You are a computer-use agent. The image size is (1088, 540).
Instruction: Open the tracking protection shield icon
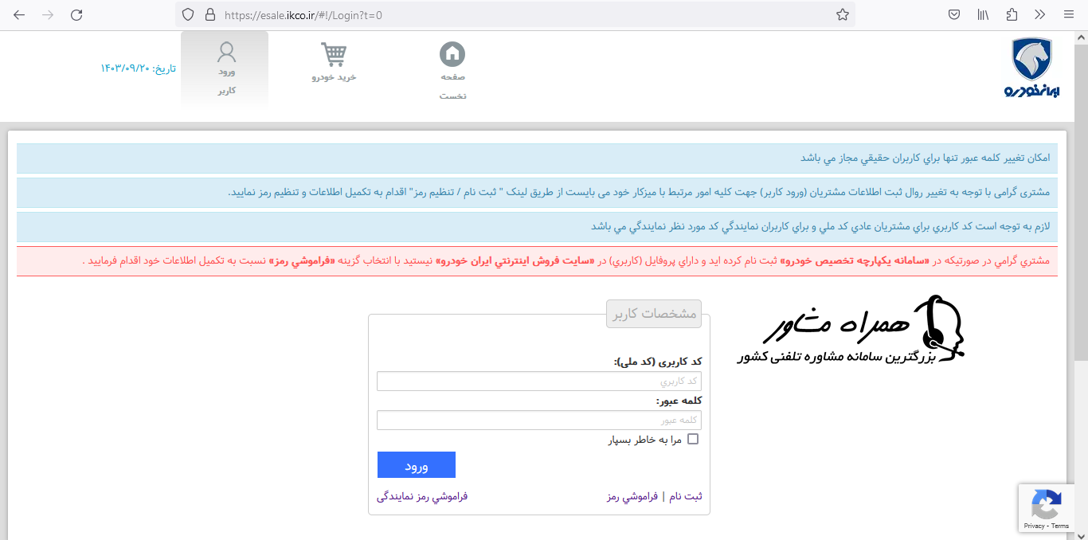[188, 14]
